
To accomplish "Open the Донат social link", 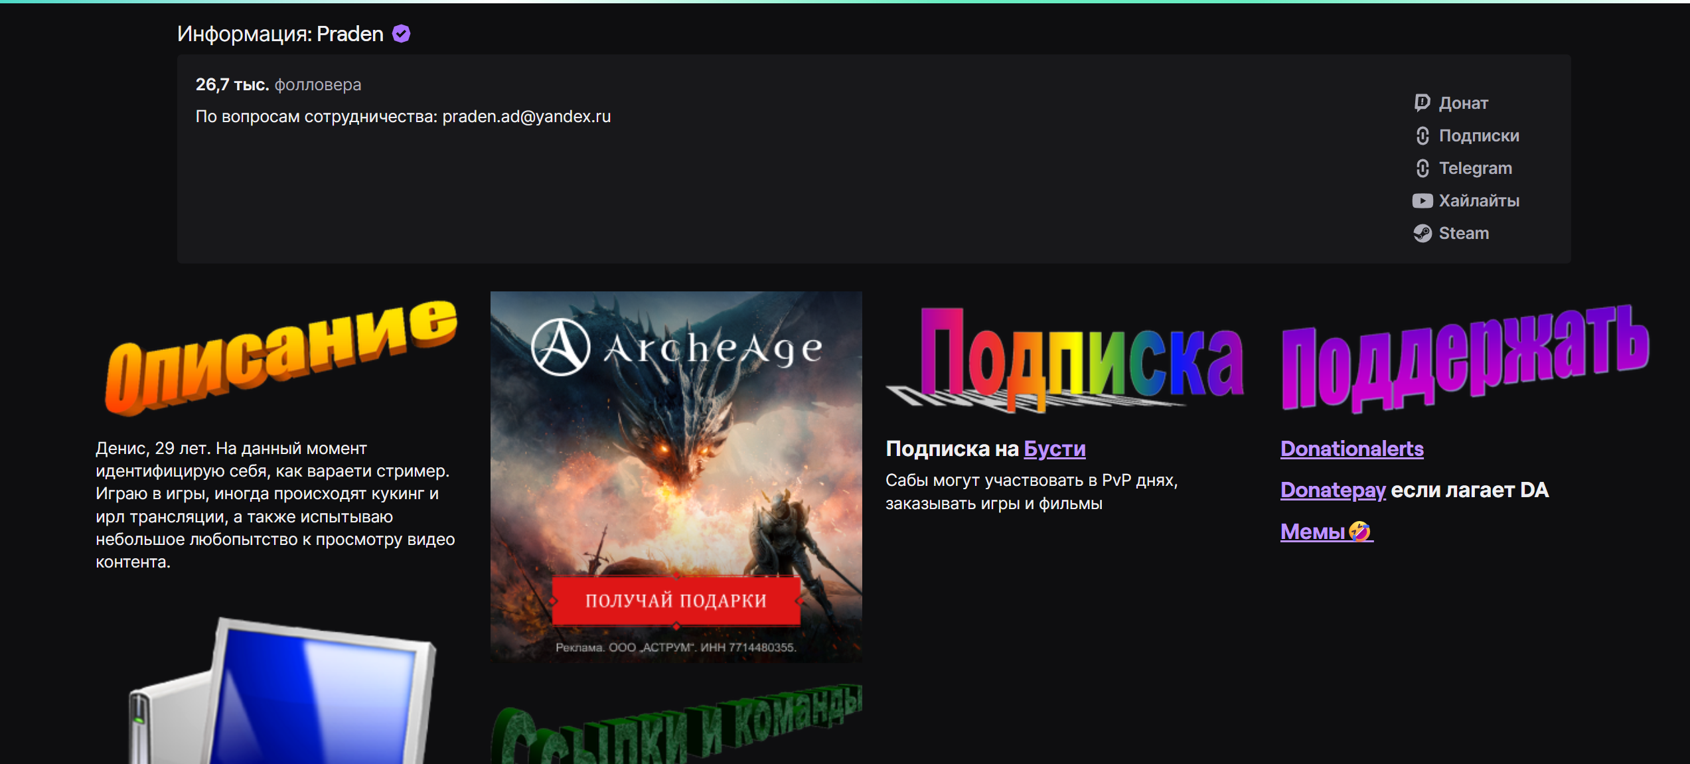I will 1463,104.
